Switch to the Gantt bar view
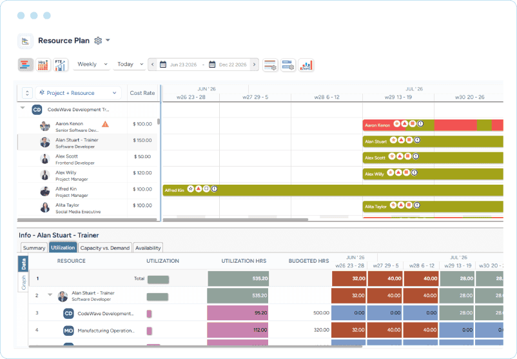This screenshot has height=359, width=517. coord(25,65)
